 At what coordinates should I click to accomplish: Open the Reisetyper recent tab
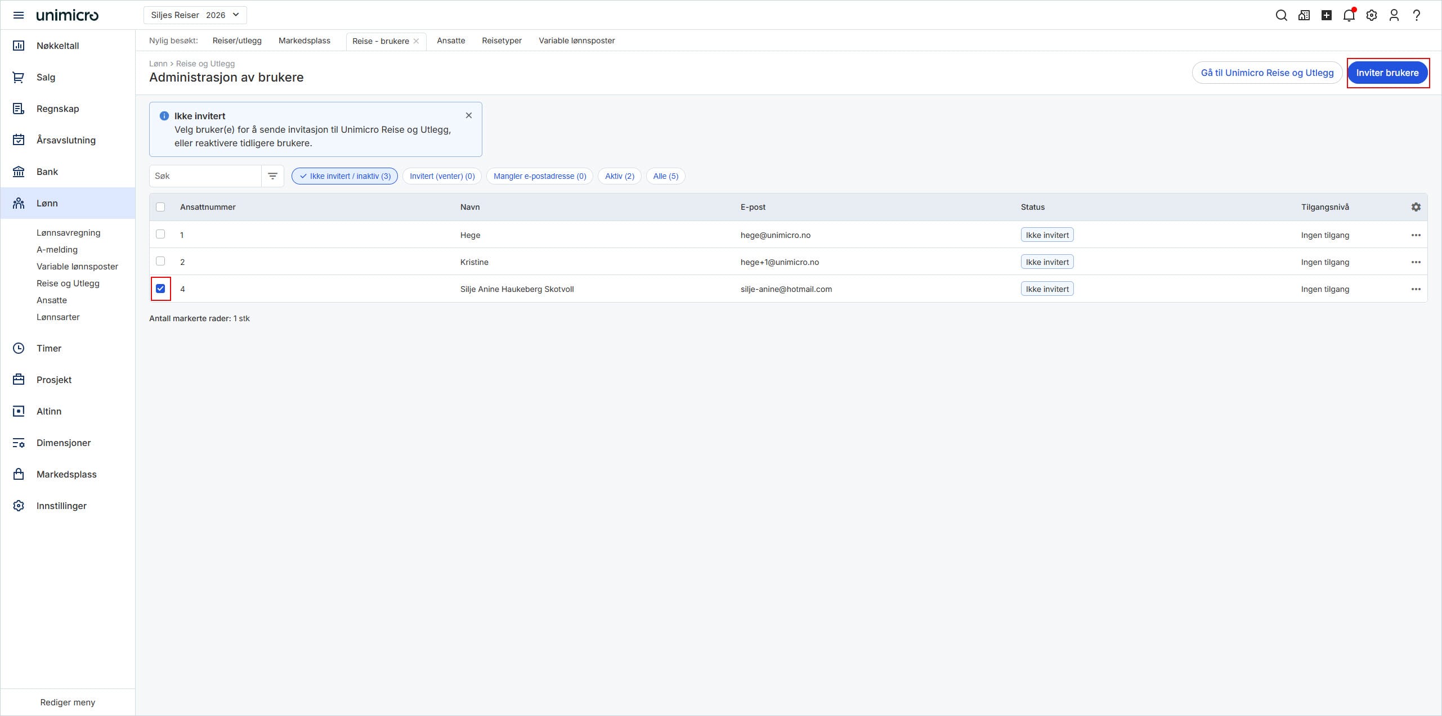pos(501,40)
